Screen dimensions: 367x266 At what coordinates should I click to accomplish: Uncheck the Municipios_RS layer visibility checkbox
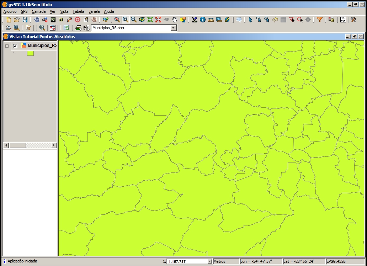[15, 46]
